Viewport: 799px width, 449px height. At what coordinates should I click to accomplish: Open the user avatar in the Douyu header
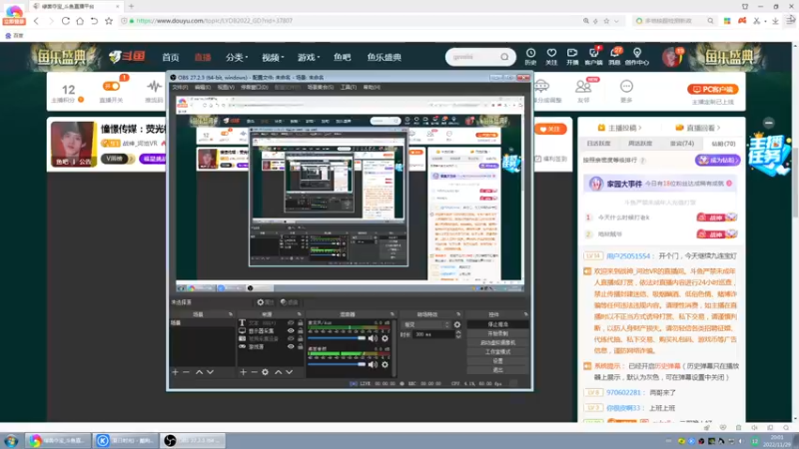671,57
